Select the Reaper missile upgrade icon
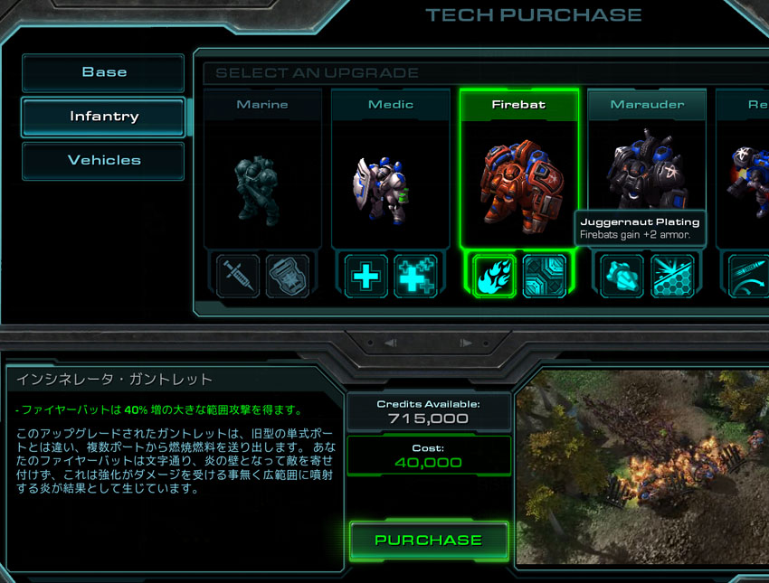Screen dimensions: 769x583 [x=748, y=277]
